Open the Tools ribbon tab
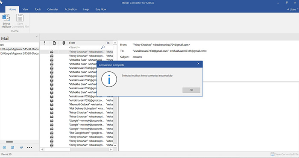The width and height of the screenshot is (299, 158). coord(38,9)
